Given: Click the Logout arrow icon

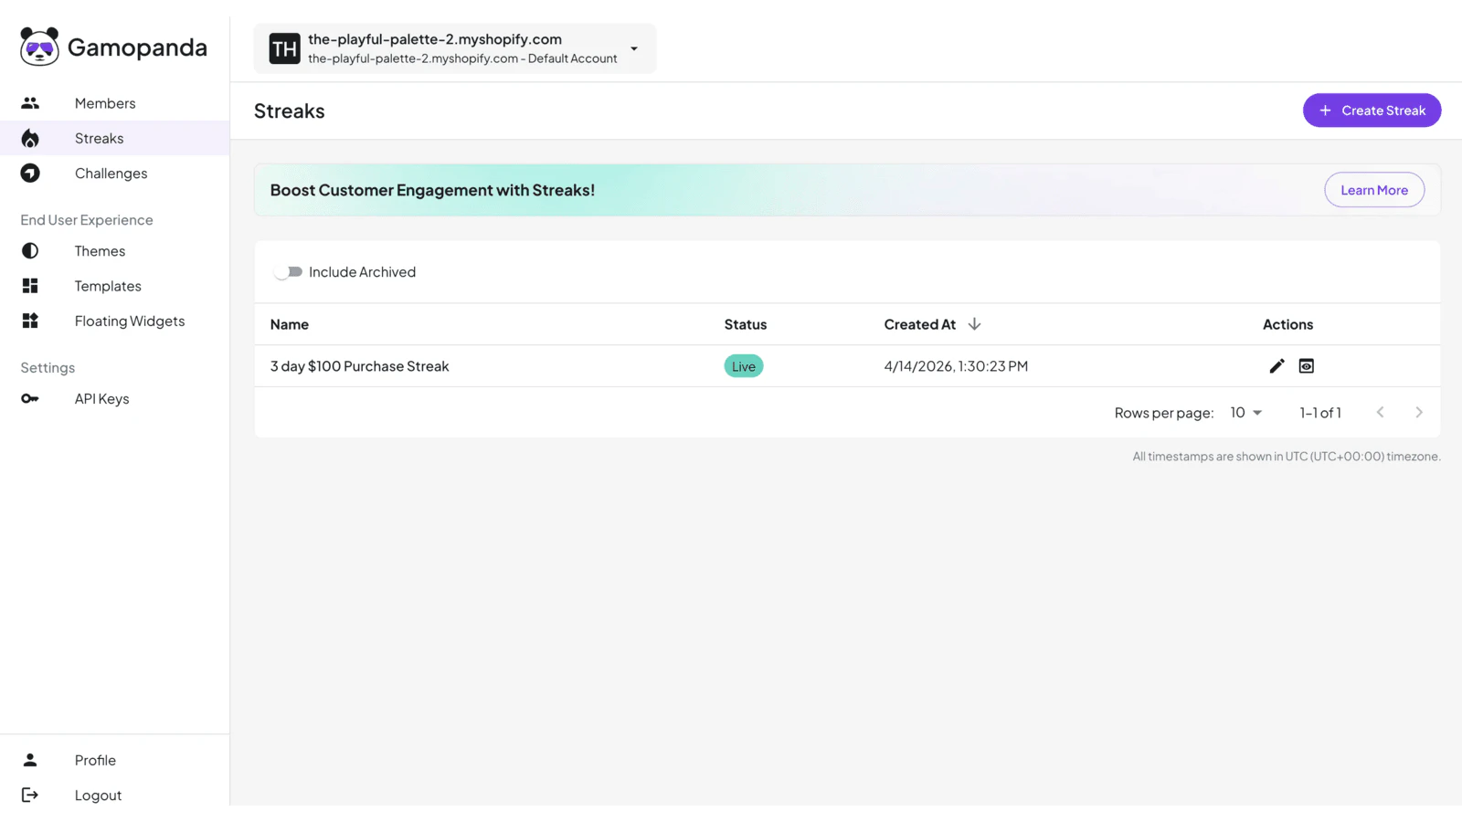Looking at the screenshot, I should point(30,795).
